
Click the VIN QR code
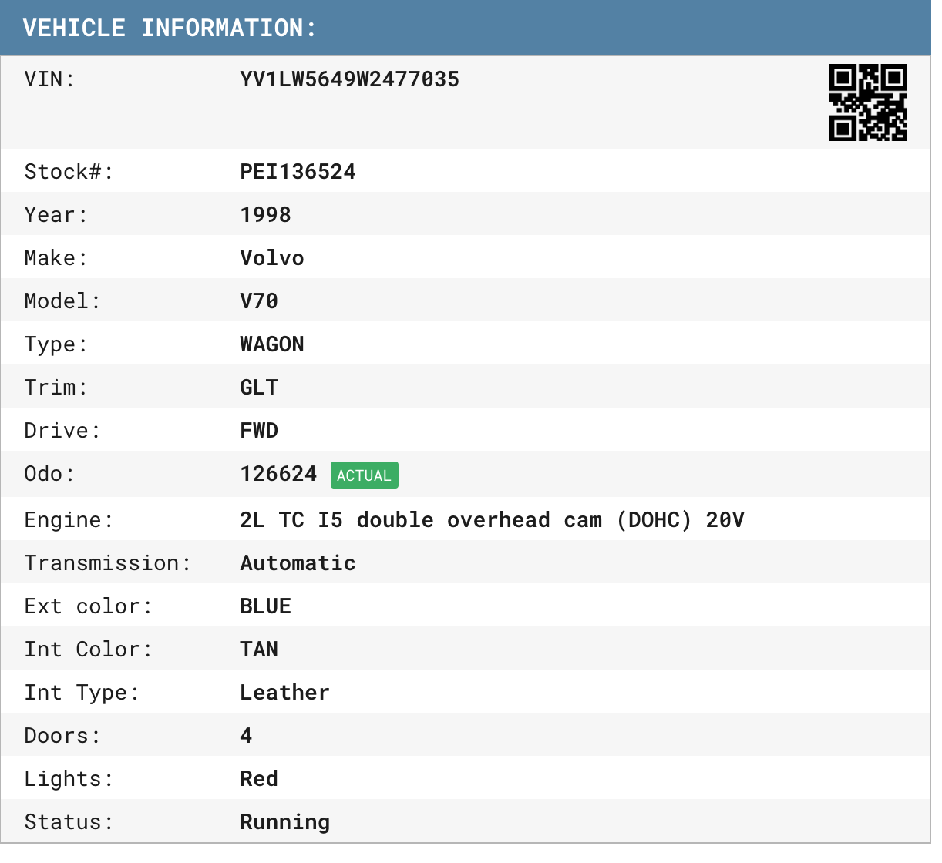(867, 102)
